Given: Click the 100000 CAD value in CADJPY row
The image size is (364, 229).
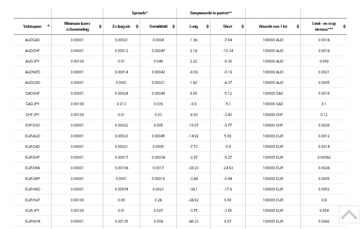Looking at the screenshot, I should (273, 104).
